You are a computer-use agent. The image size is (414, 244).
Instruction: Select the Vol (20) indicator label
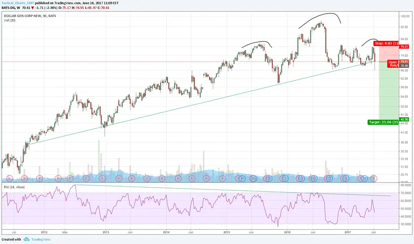[10, 20]
